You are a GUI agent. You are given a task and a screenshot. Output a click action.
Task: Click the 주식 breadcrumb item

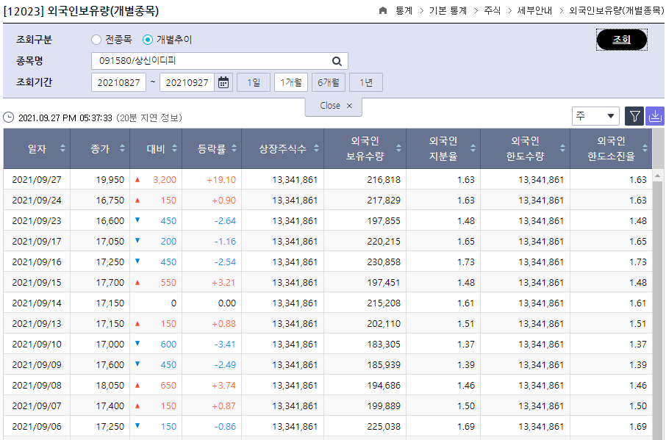click(x=493, y=10)
